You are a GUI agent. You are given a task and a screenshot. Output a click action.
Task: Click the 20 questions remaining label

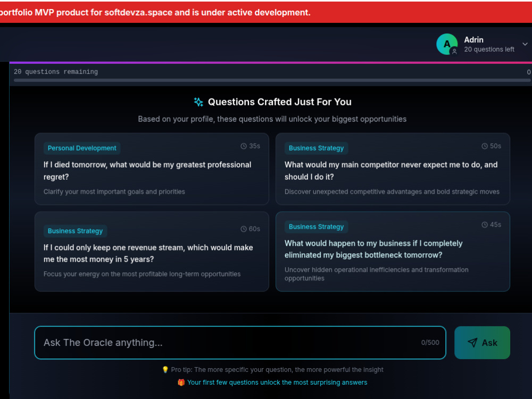pos(56,72)
